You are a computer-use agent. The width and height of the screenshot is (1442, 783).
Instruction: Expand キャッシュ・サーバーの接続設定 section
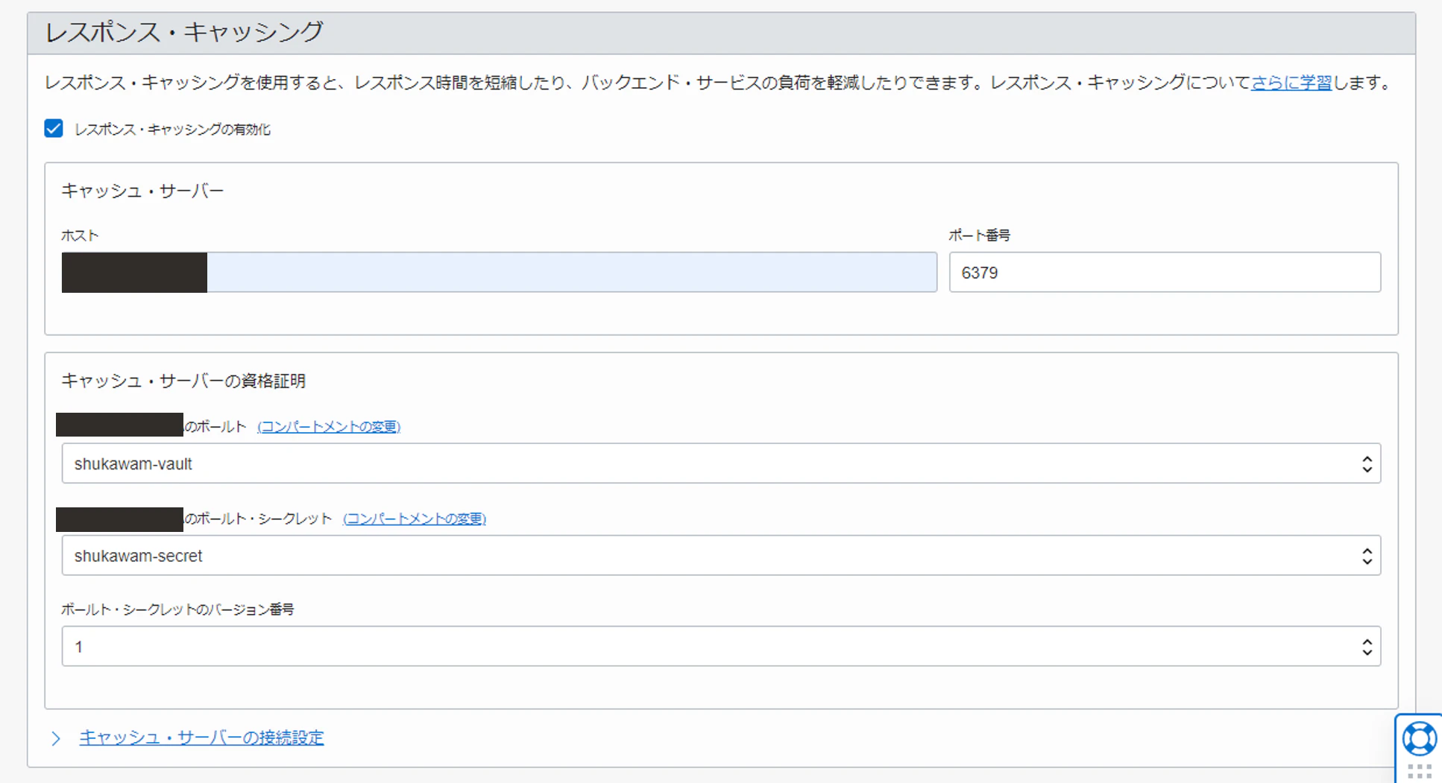point(201,737)
